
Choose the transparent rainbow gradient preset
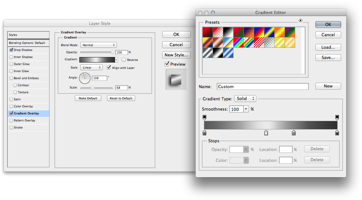pyautogui.click(x=249, y=42)
